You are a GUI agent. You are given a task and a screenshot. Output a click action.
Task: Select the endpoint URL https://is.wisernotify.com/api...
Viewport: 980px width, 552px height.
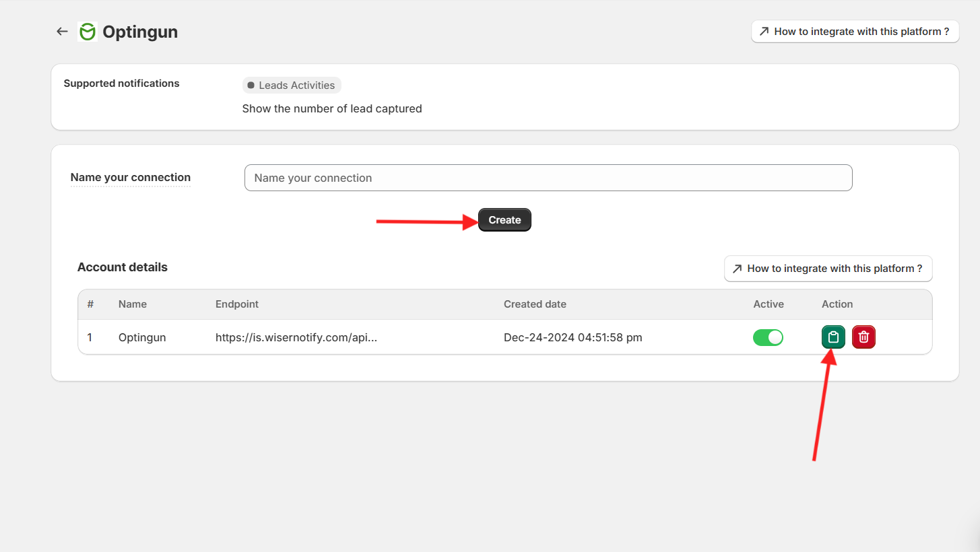pos(296,337)
